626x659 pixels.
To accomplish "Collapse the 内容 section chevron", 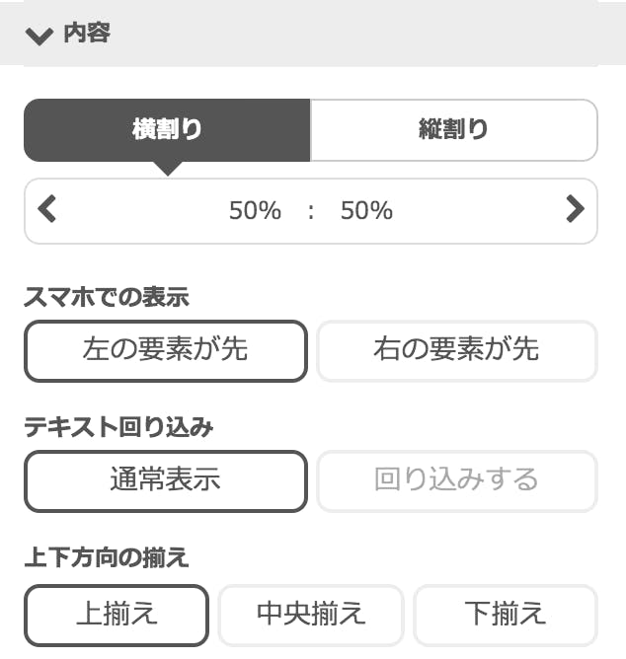I will point(39,37).
